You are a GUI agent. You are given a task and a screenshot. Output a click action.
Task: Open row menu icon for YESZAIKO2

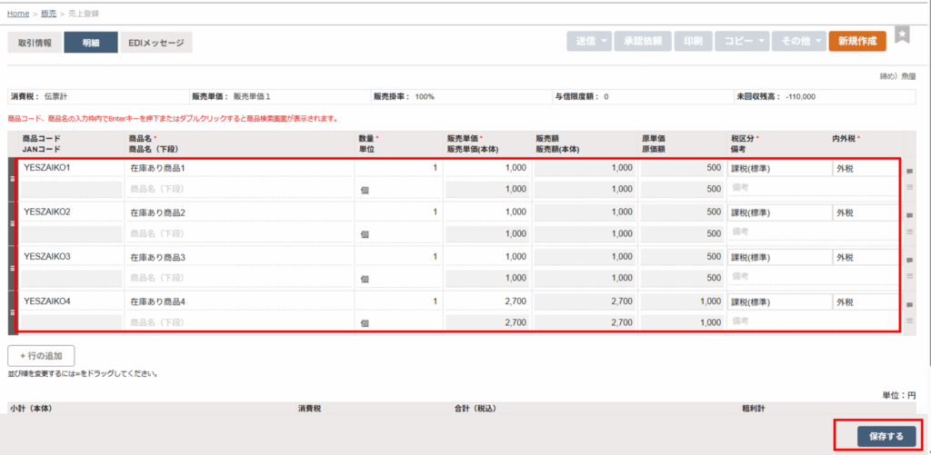[x=910, y=232]
